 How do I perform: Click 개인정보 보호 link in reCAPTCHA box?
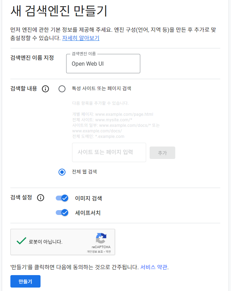tap(94, 252)
